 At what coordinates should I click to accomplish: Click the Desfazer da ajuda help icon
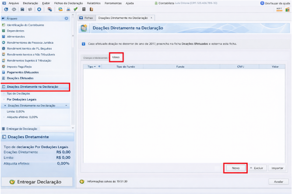262,3
